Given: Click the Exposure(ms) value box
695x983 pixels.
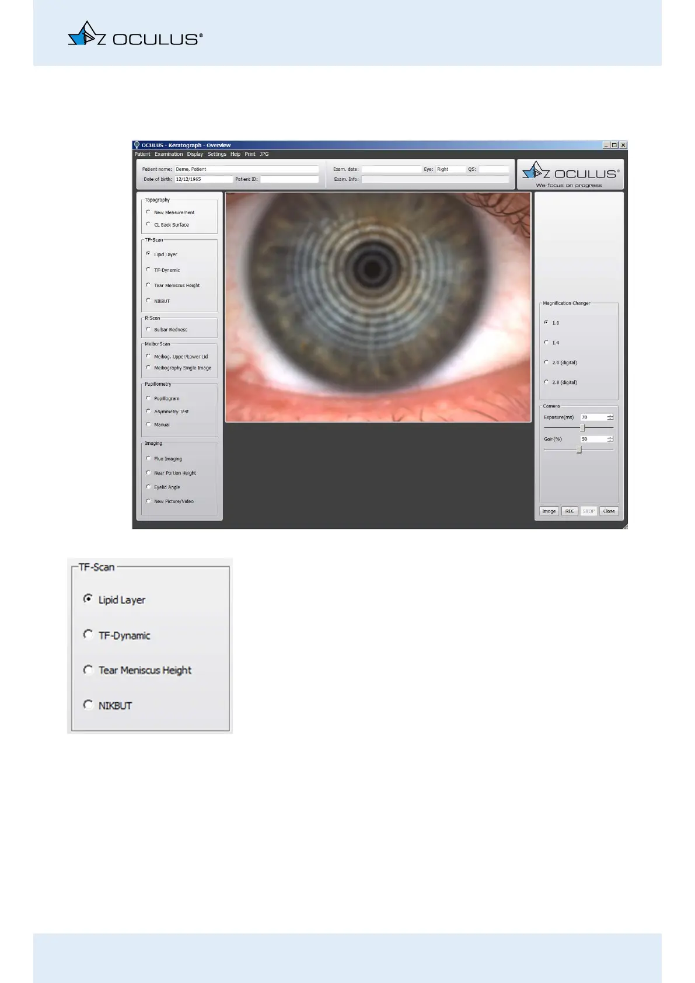Looking at the screenshot, I should [593, 417].
